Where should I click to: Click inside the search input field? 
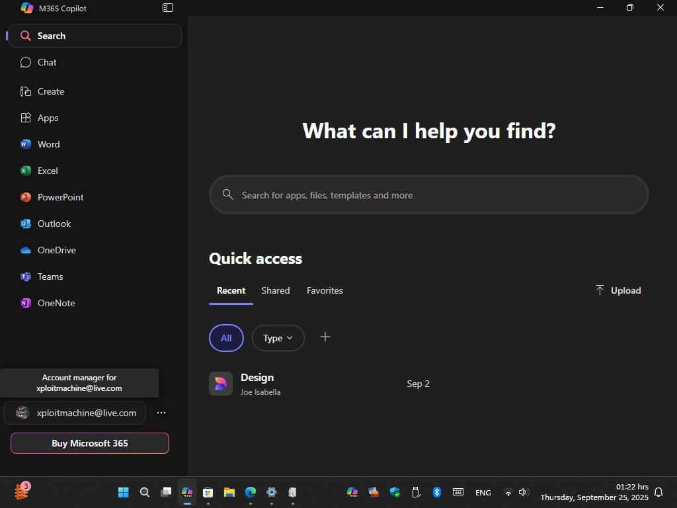[x=428, y=194]
